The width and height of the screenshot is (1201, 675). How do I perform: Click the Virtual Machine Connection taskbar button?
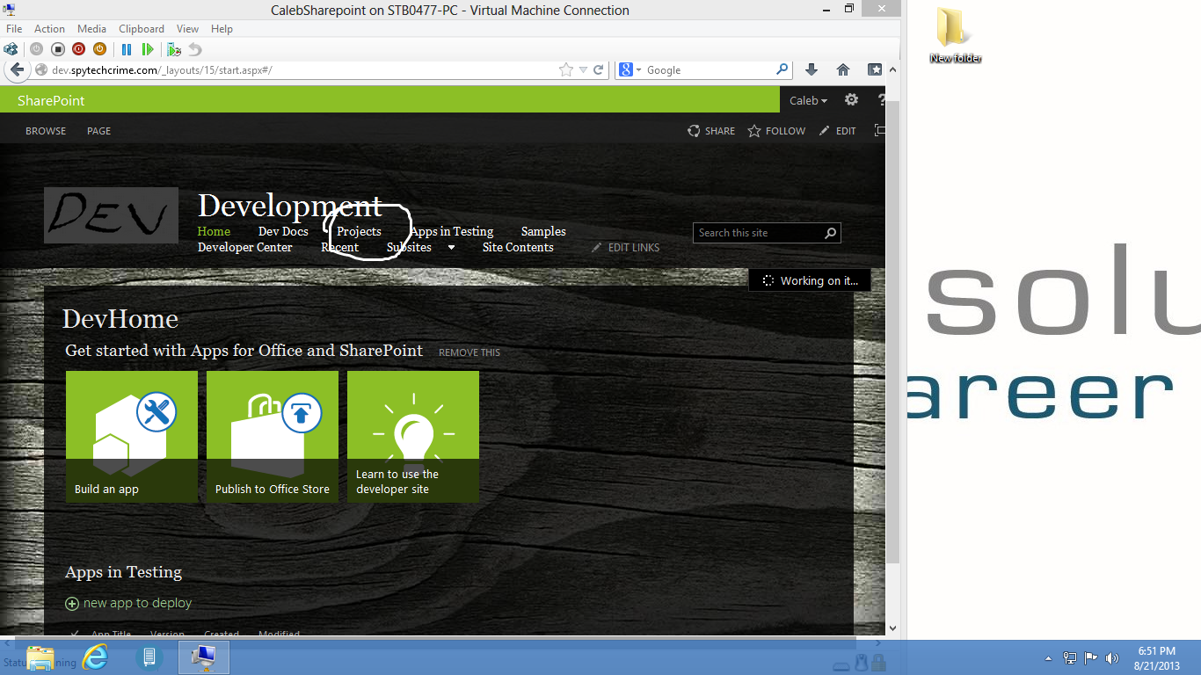coord(204,657)
